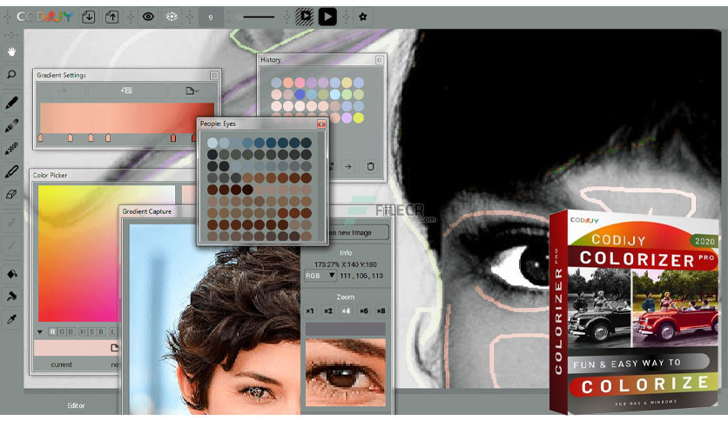Viewport: 728px width, 421px height.
Task: Click the export document icon in top toolbar
Action: (x=111, y=17)
